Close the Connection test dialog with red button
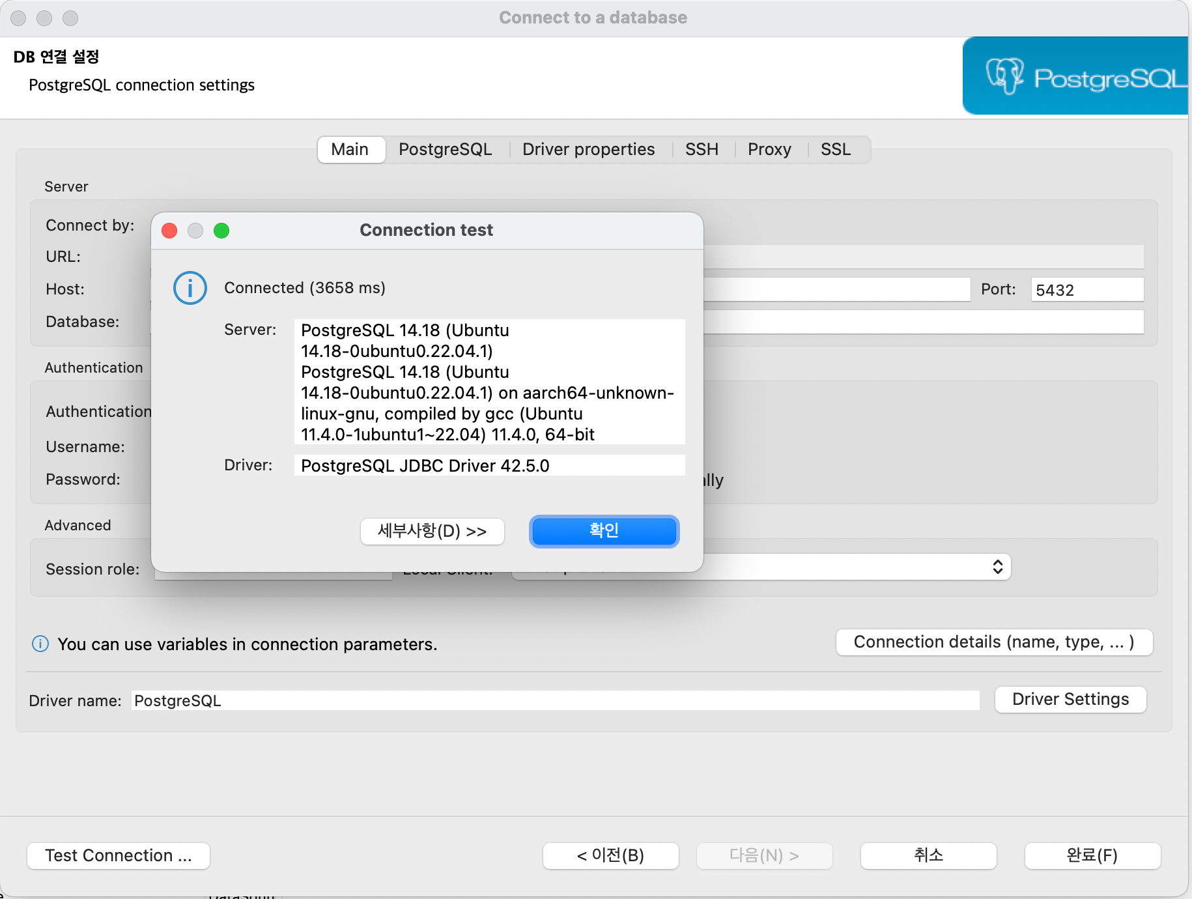 point(169,231)
